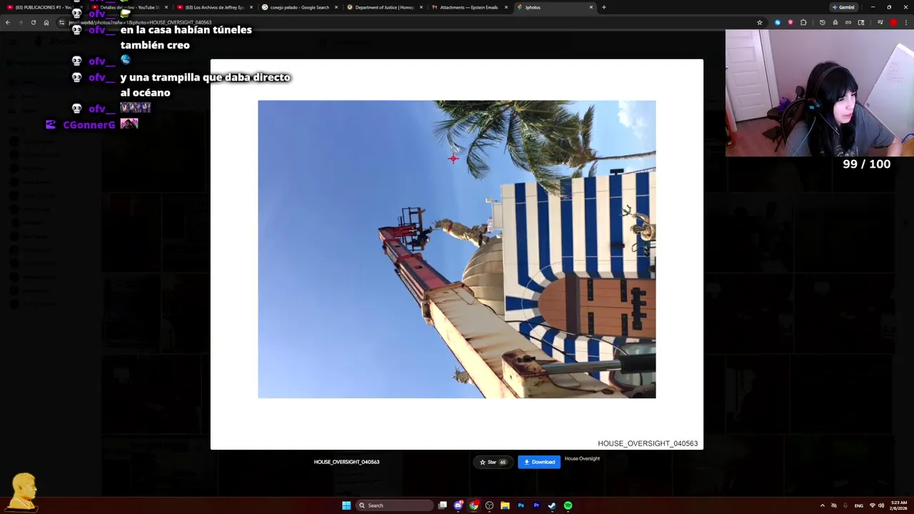This screenshot has height=514, width=914.
Task: Open the House Oversight source link
Action: click(x=582, y=458)
